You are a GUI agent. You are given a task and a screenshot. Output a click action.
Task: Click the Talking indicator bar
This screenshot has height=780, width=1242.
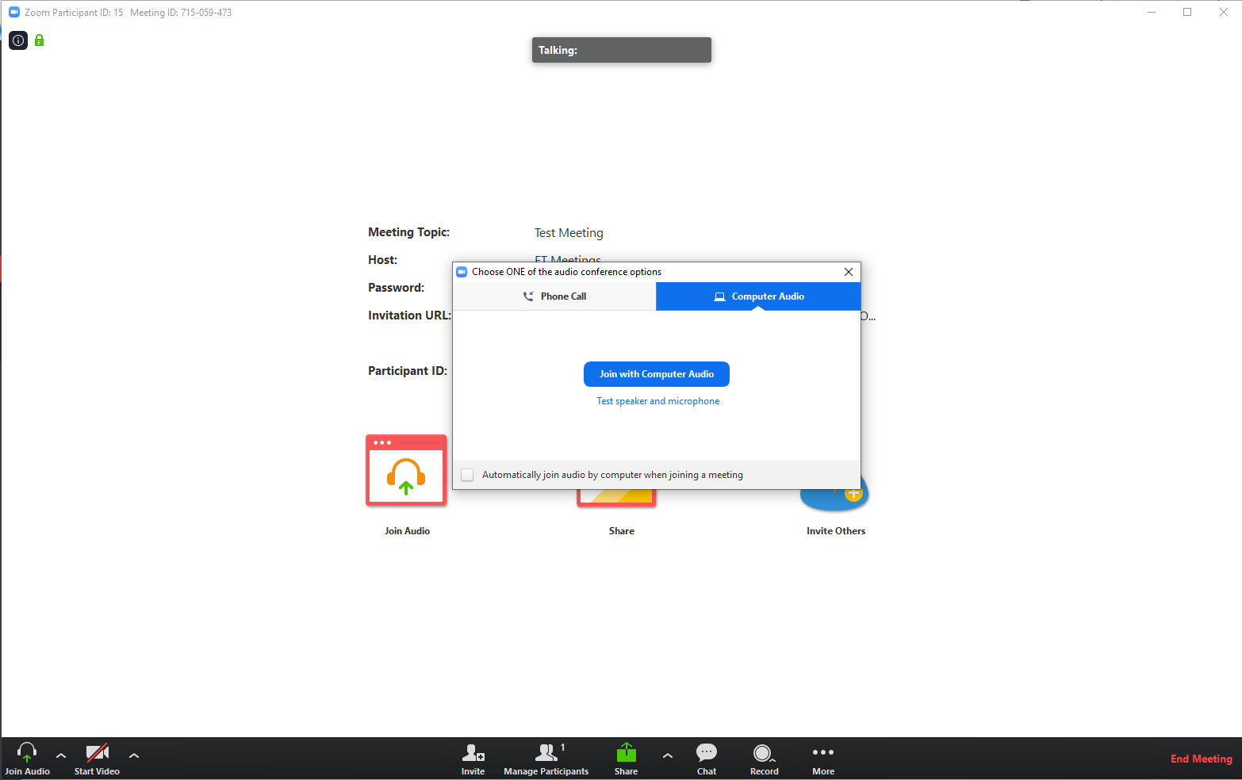coord(622,50)
